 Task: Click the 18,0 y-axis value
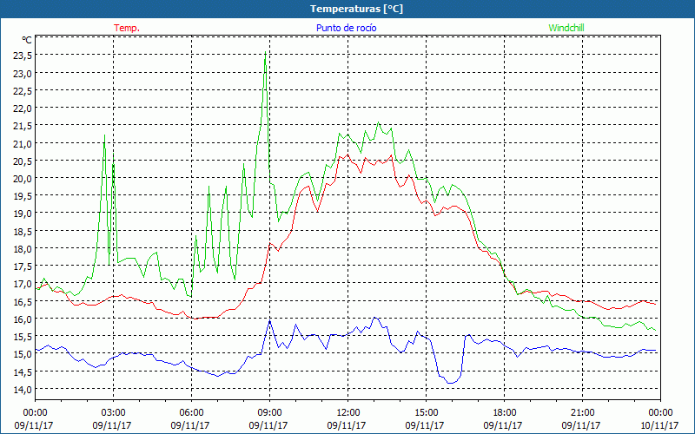(23, 249)
